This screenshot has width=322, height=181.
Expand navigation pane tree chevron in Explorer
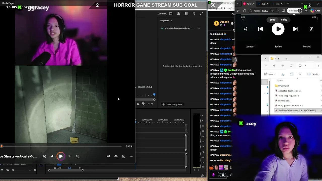tap(264, 93)
